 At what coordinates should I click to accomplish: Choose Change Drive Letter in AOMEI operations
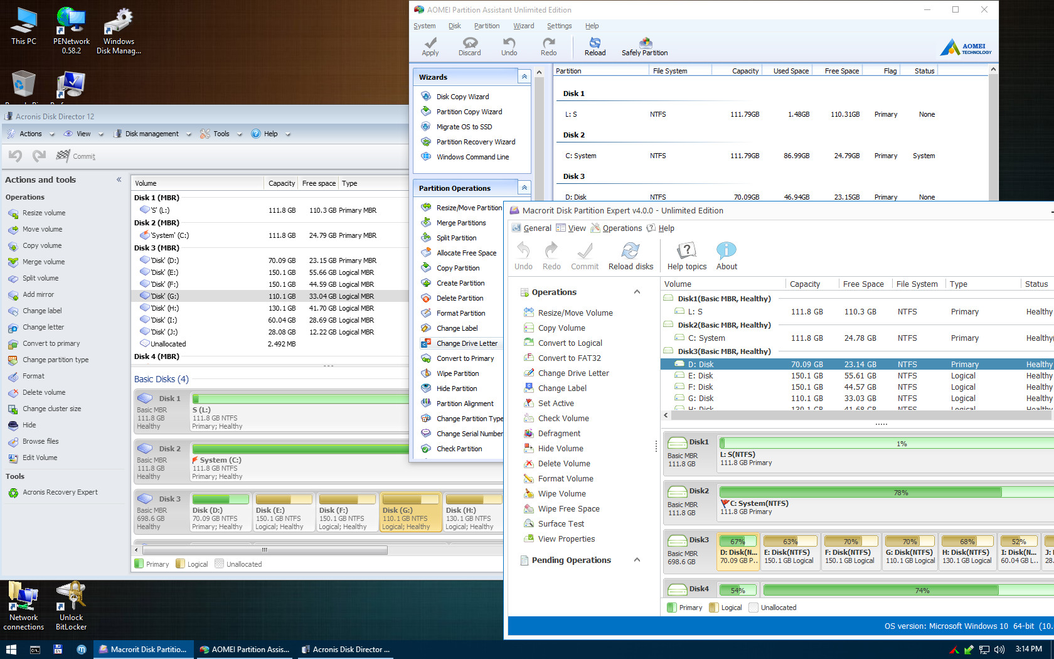pyautogui.click(x=467, y=343)
